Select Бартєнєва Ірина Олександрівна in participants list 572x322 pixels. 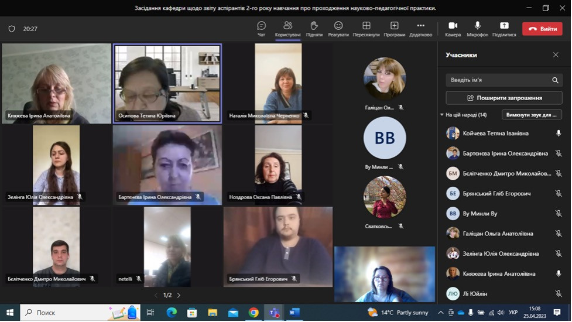pyautogui.click(x=504, y=153)
